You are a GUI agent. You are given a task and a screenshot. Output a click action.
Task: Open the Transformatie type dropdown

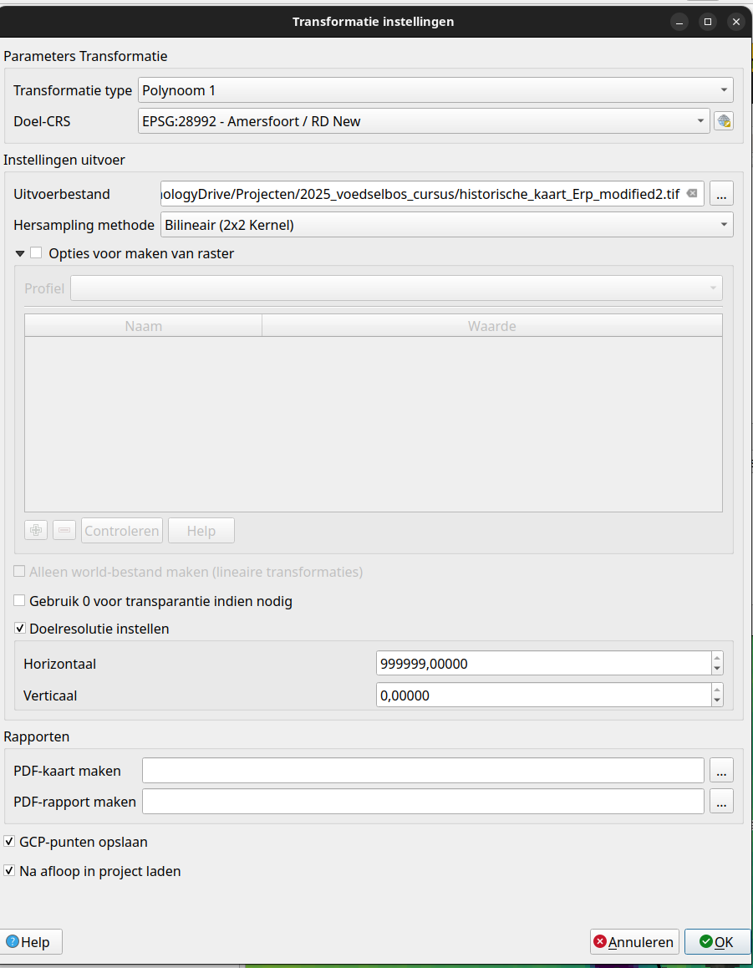435,90
